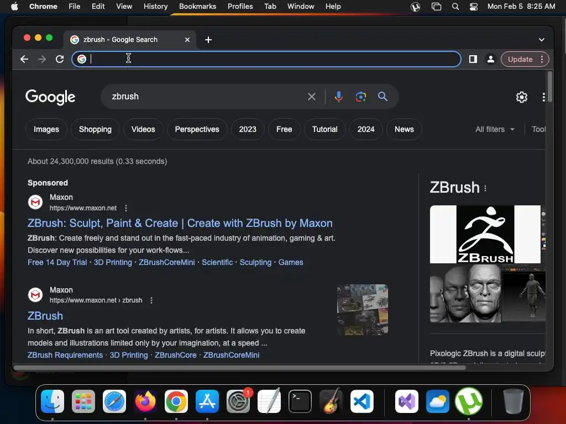Viewport: 566px width, 424px height.
Task: Launch Firefox from the Dock
Action: point(145,401)
